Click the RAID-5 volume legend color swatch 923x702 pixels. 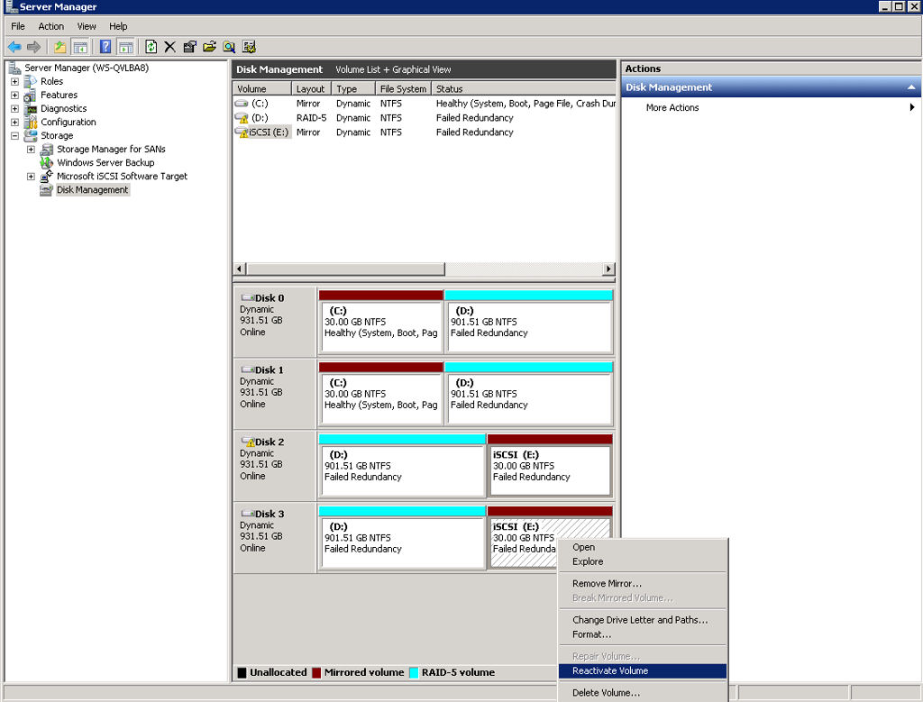pos(414,672)
